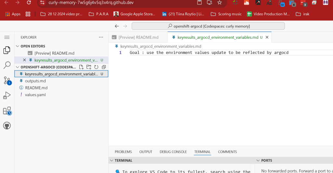333x173 pixels.
Task: Open the Explorer view in activity bar
Action: point(7,50)
